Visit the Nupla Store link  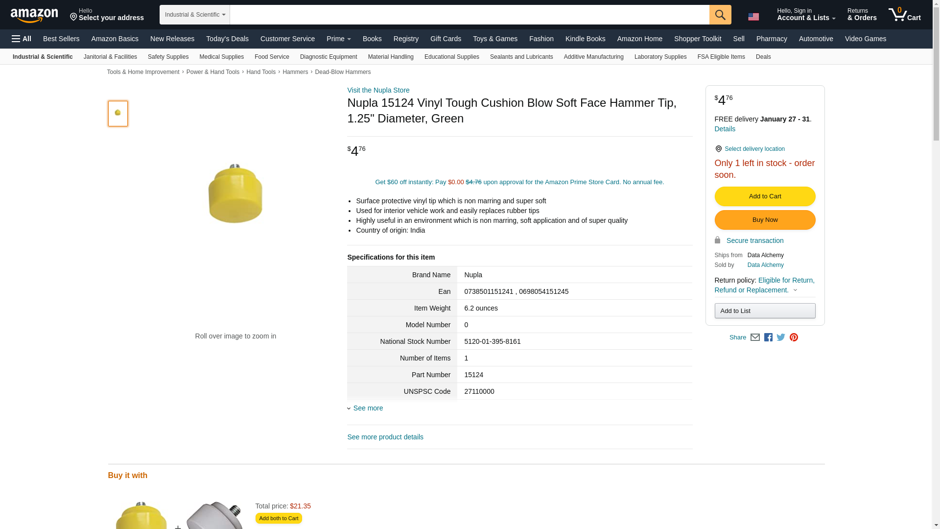click(378, 90)
